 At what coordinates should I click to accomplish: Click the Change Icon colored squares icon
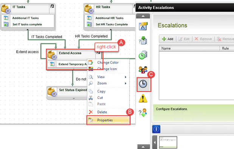91,69
